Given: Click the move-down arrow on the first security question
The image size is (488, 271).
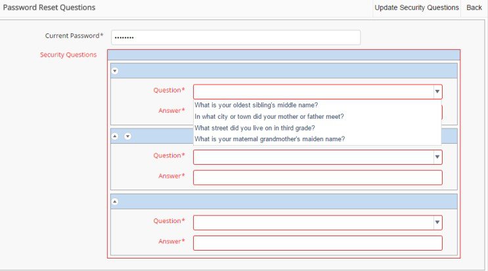Looking at the screenshot, I should (x=115, y=71).
